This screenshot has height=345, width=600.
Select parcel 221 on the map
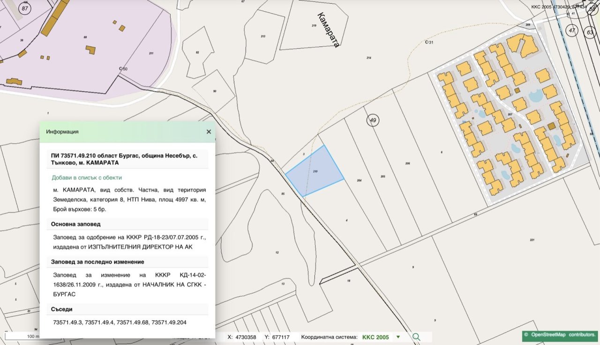pyautogui.click(x=532, y=240)
